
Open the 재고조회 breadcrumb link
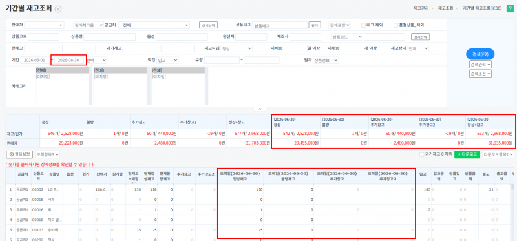(445, 8)
